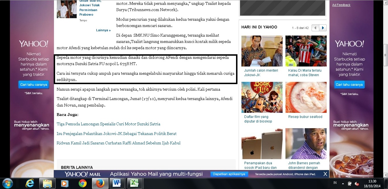Show hidden system tray icons
Screen dimensions: 388x189
(x=343, y=184)
